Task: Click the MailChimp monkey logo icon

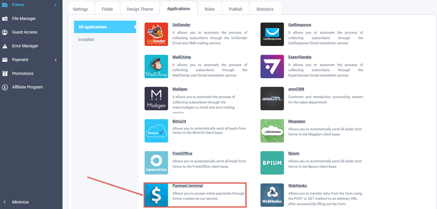Action: (156, 67)
